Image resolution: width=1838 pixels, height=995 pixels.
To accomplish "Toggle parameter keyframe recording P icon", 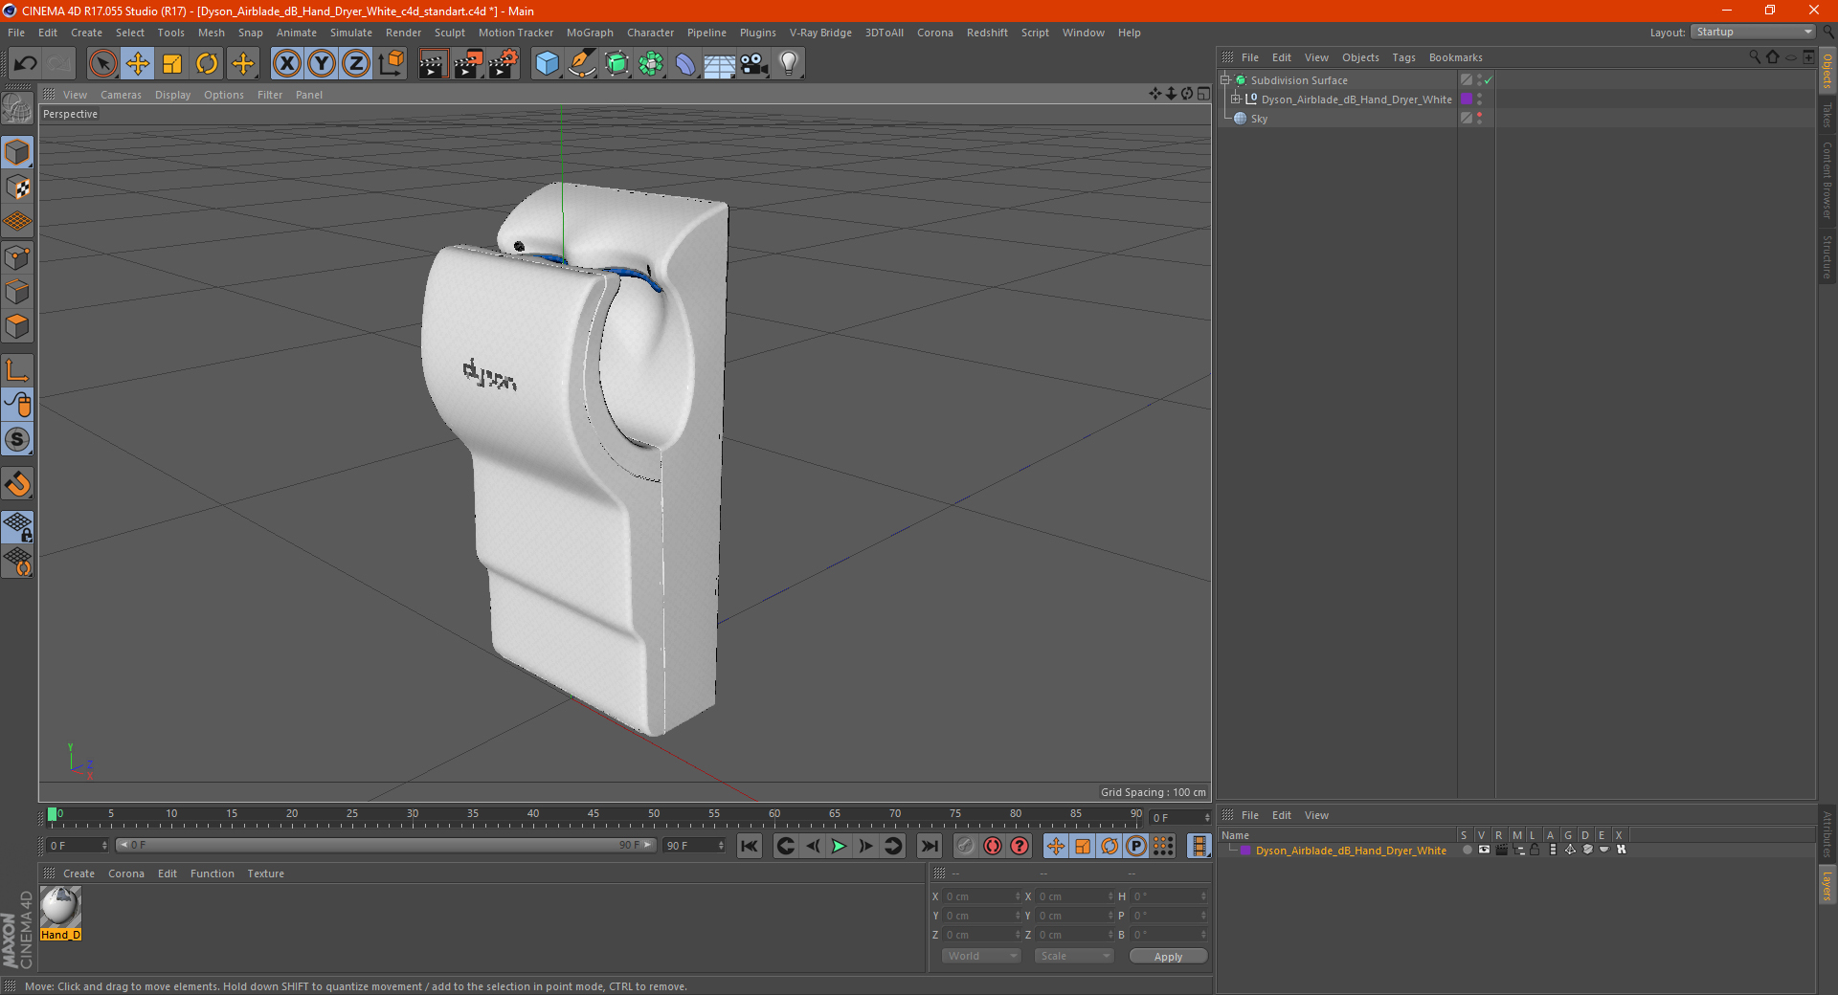I will point(1136,846).
